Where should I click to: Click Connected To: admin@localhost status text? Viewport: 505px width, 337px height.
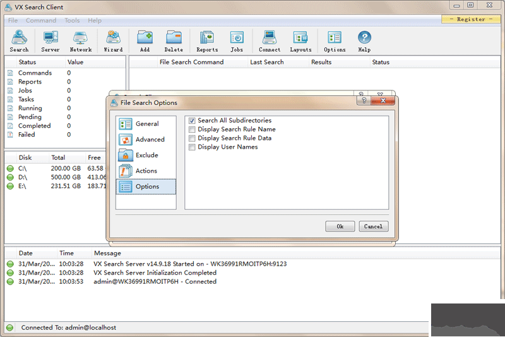point(69,328)
